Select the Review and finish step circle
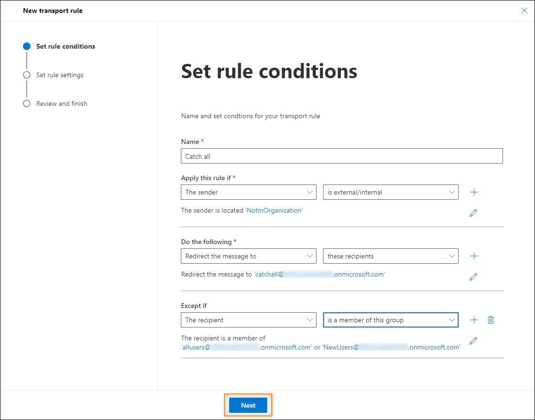Image resolution: width=535 pixels, height=420 pixels. click(x=27, y=103)
